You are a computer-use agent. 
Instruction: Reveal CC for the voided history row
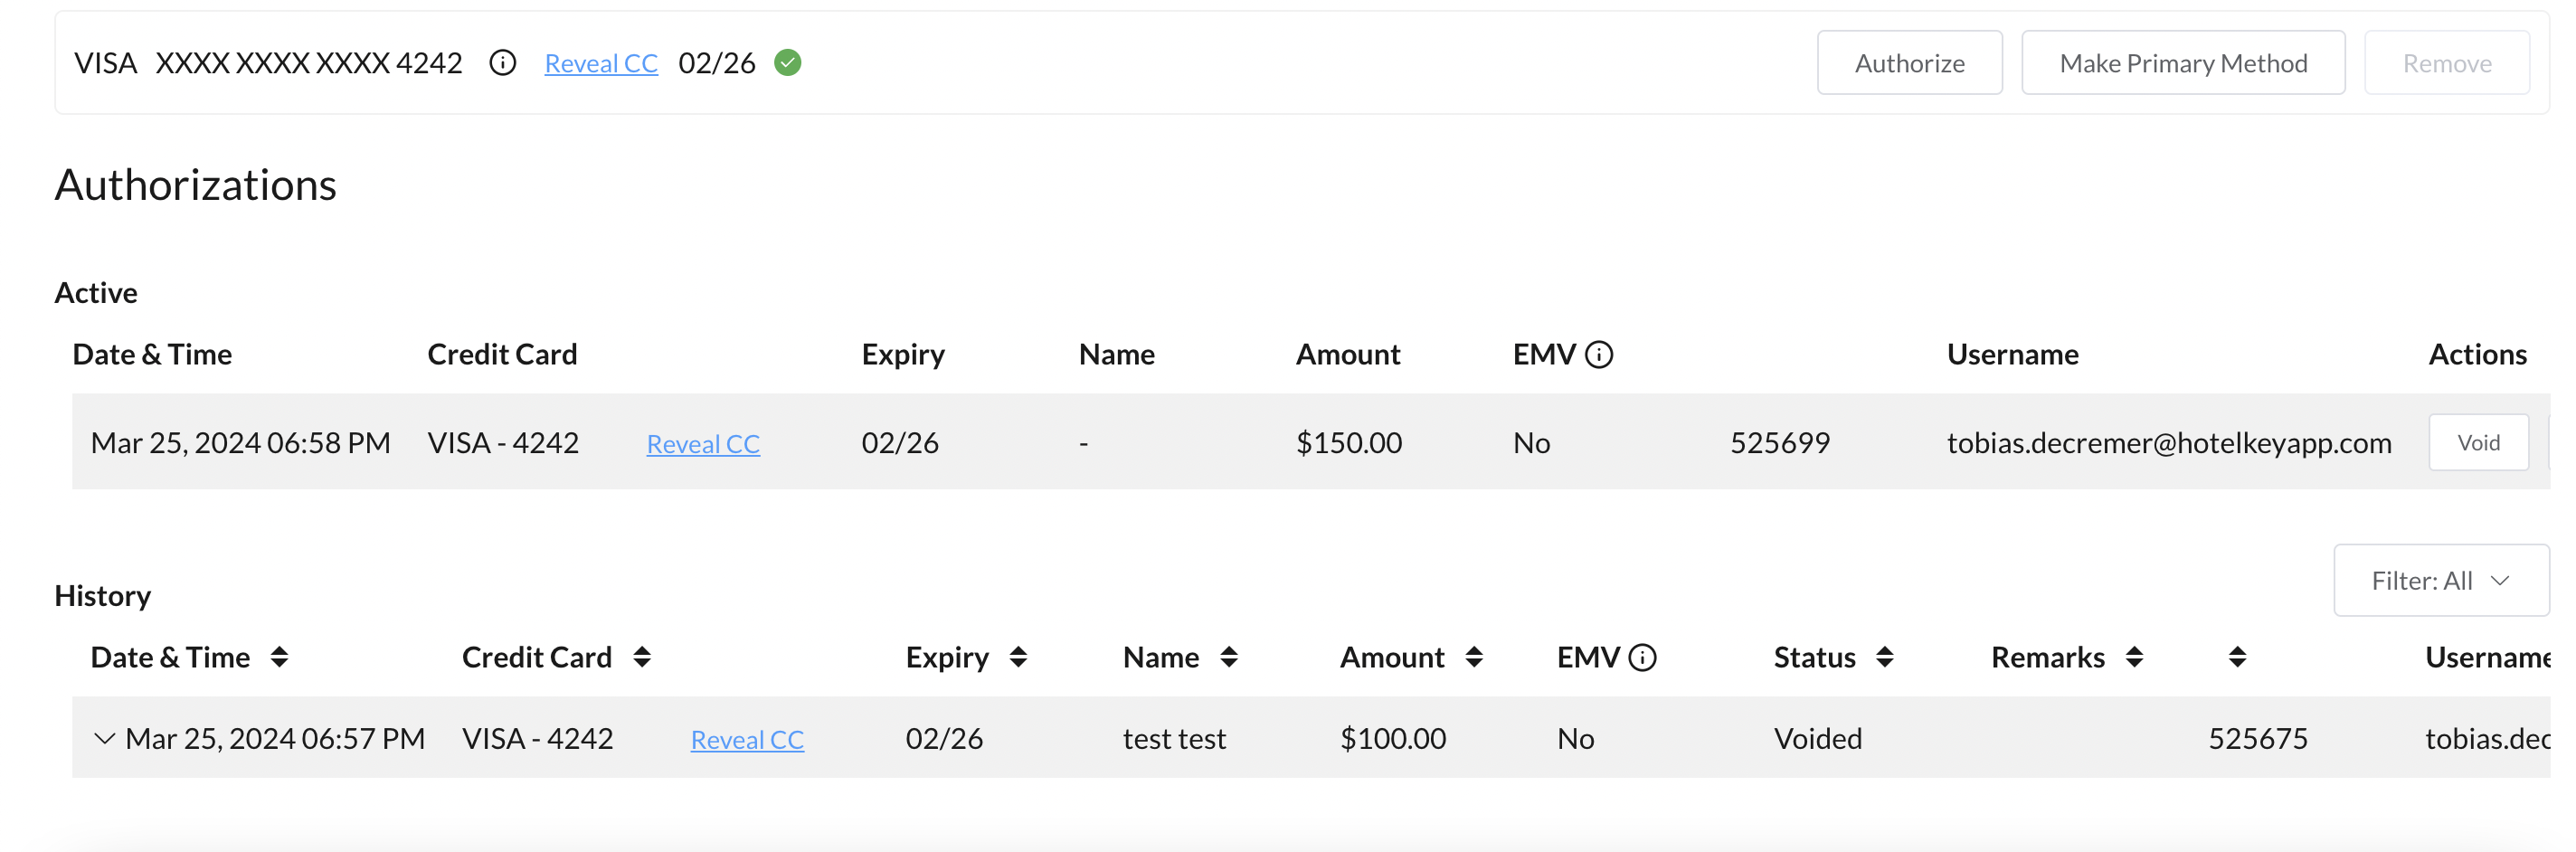pyautogui.click(x=747, y=740)
